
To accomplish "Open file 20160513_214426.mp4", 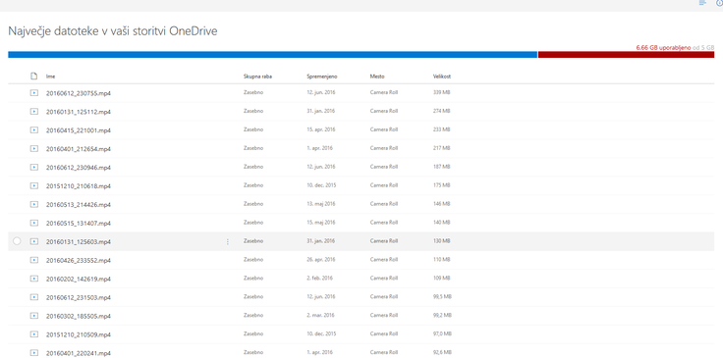I will [79, 204].
